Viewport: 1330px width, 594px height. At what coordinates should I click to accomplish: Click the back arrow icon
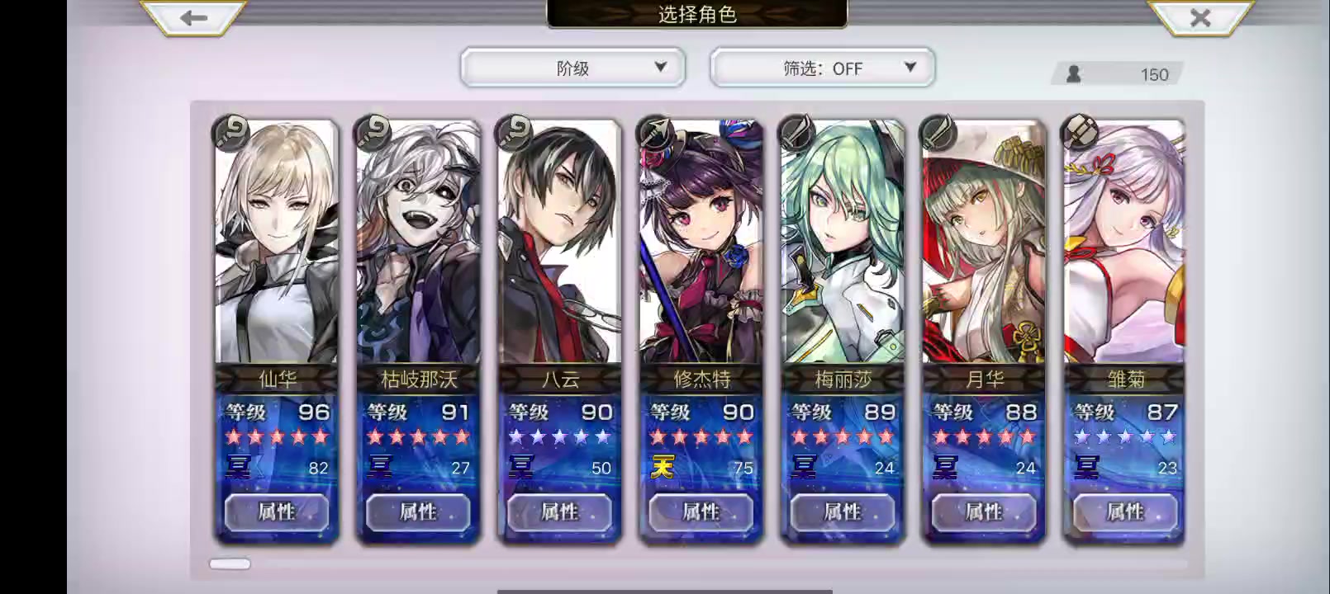click(193, 17)
